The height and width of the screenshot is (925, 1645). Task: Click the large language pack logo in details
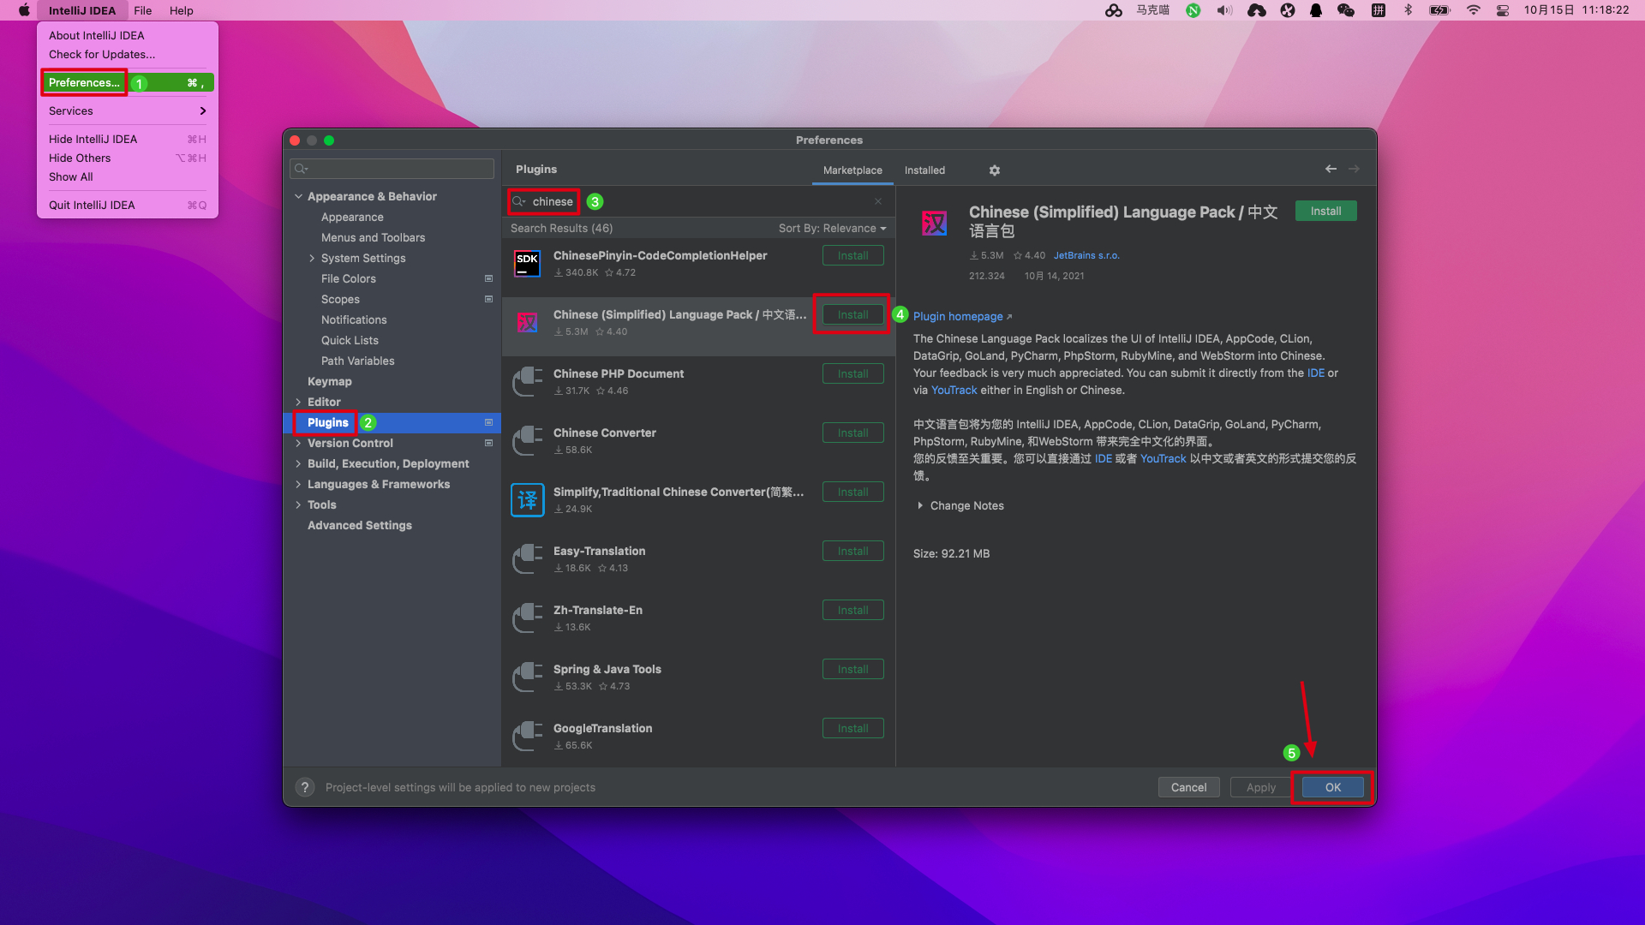pyautogui.click(x=934, y=224)
